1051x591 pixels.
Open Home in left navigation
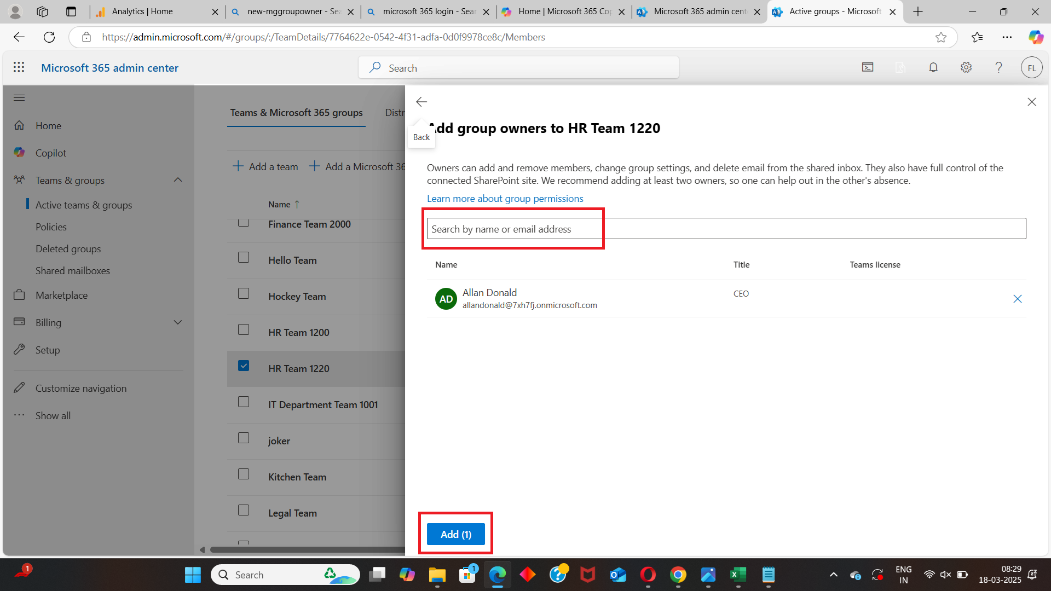(48, 125)
